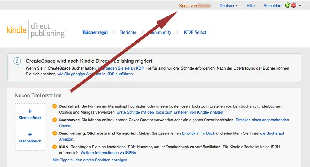This screenshot has height=167, width=310.
Task: Click the red sad smiley feedback icon
Action: [x=294, y=5]
